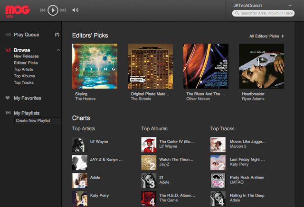304x207 pixels.
Task: Open the JKTechCrunch account dropdown
Action: pyautogui.click(x=290, y=6)
